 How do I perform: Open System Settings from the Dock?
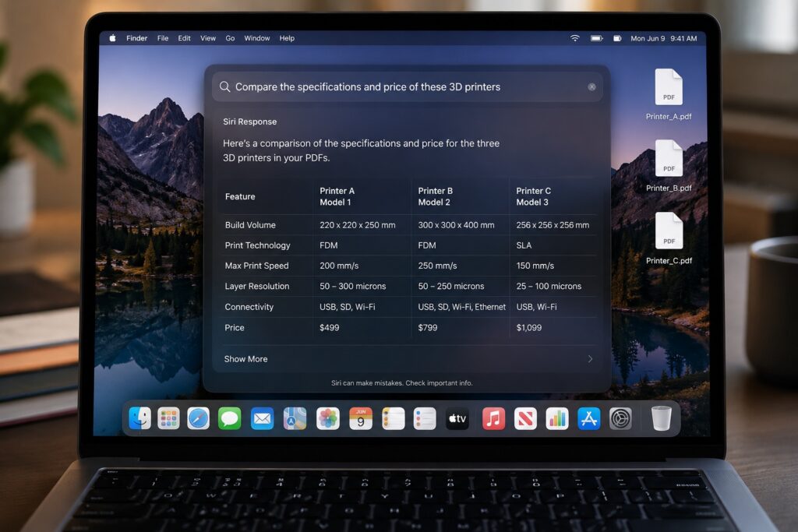620,418
